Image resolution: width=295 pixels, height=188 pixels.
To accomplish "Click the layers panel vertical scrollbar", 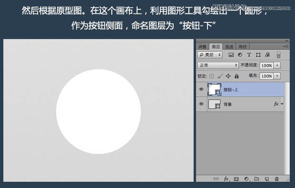I will tap(287, 129).
